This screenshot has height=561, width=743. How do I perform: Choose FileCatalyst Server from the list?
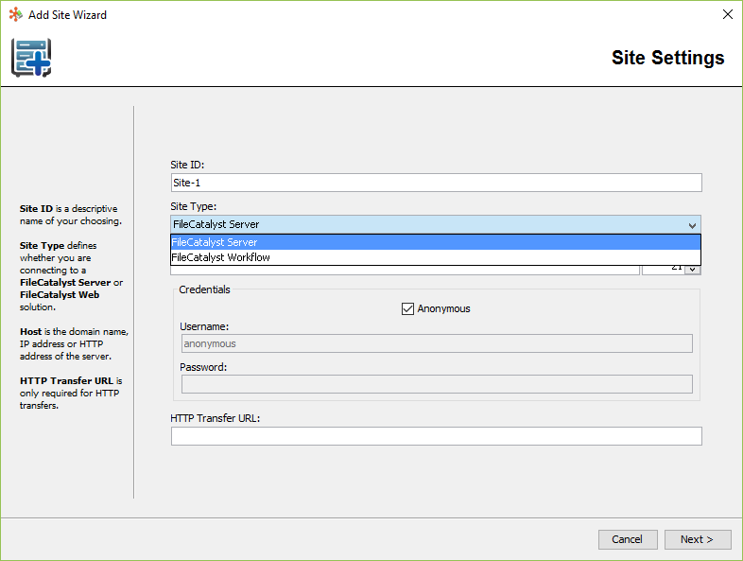click(x=436, y=242)
